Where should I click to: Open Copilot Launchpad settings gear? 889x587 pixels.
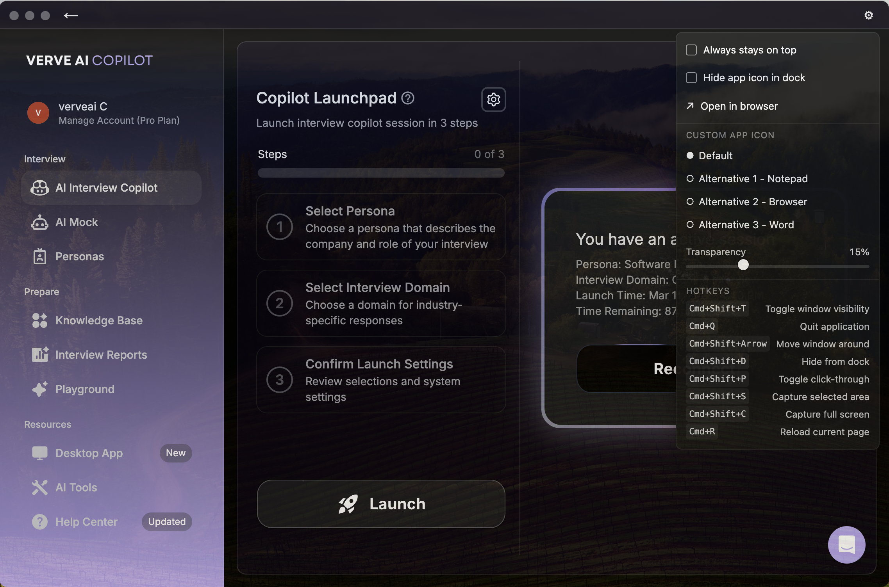(x=493, y=100)
